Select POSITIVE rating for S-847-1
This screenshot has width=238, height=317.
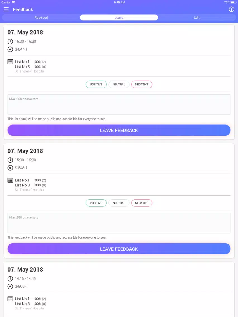[x=96, y=85]
